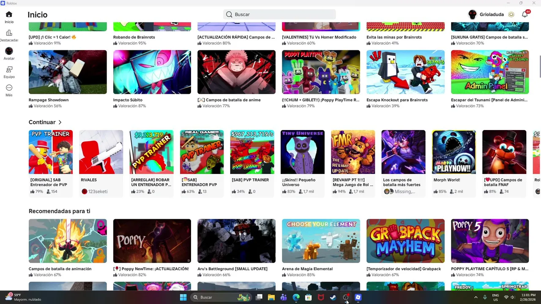Open Escapa Knockout para Brainrots thumbnail

click(405, 72)
